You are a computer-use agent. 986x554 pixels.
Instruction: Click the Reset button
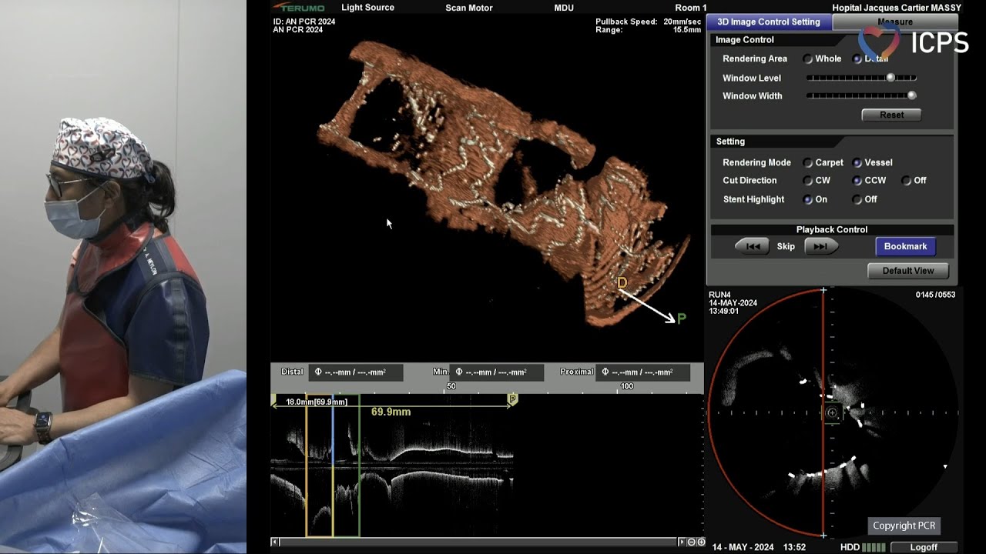[x=891, y=115]
